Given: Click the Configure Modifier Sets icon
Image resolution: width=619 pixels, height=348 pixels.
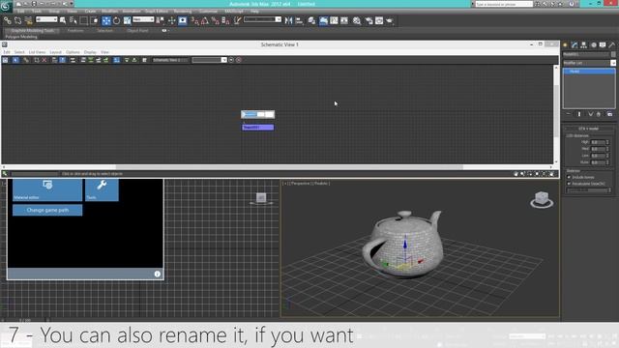Looking at the screenshot, I should click(609, 114).
